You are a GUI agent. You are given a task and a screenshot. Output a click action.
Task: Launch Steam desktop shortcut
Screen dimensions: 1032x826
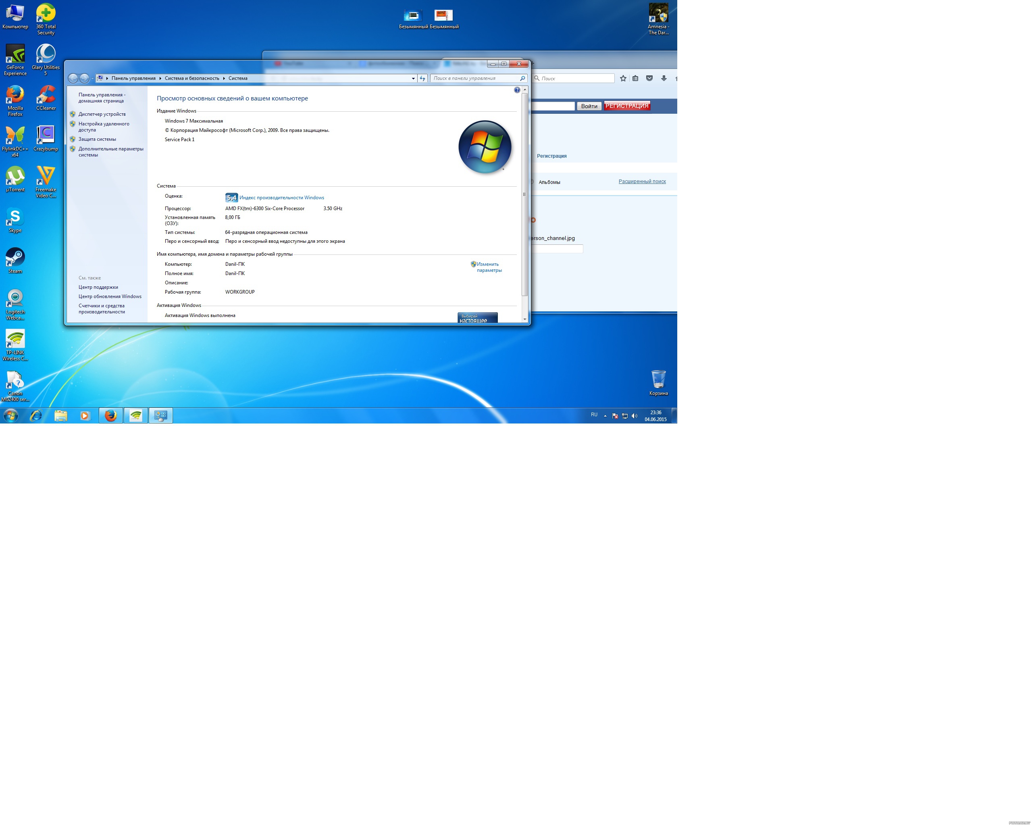tap(15, 261)
